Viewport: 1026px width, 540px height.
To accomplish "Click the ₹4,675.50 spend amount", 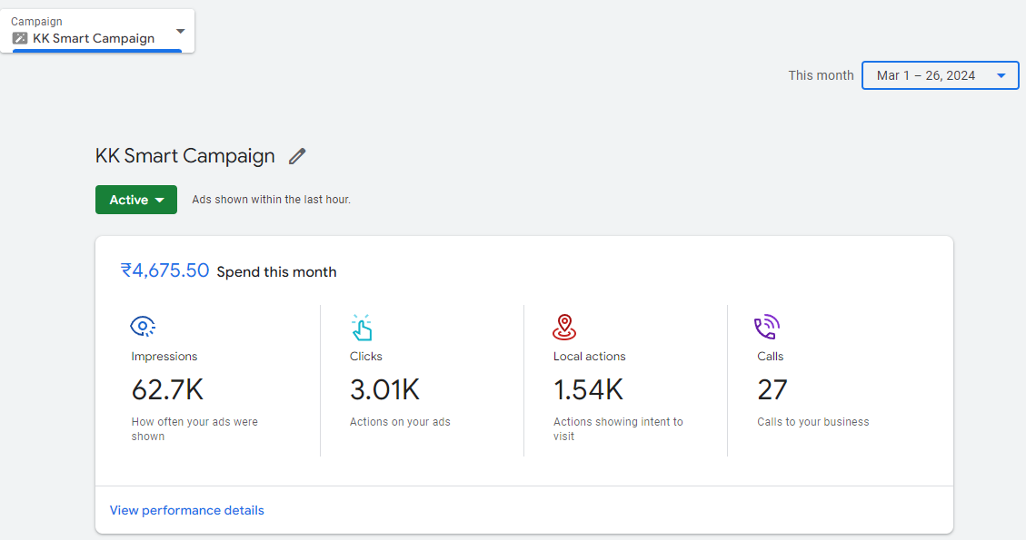I will coord(164,270).
